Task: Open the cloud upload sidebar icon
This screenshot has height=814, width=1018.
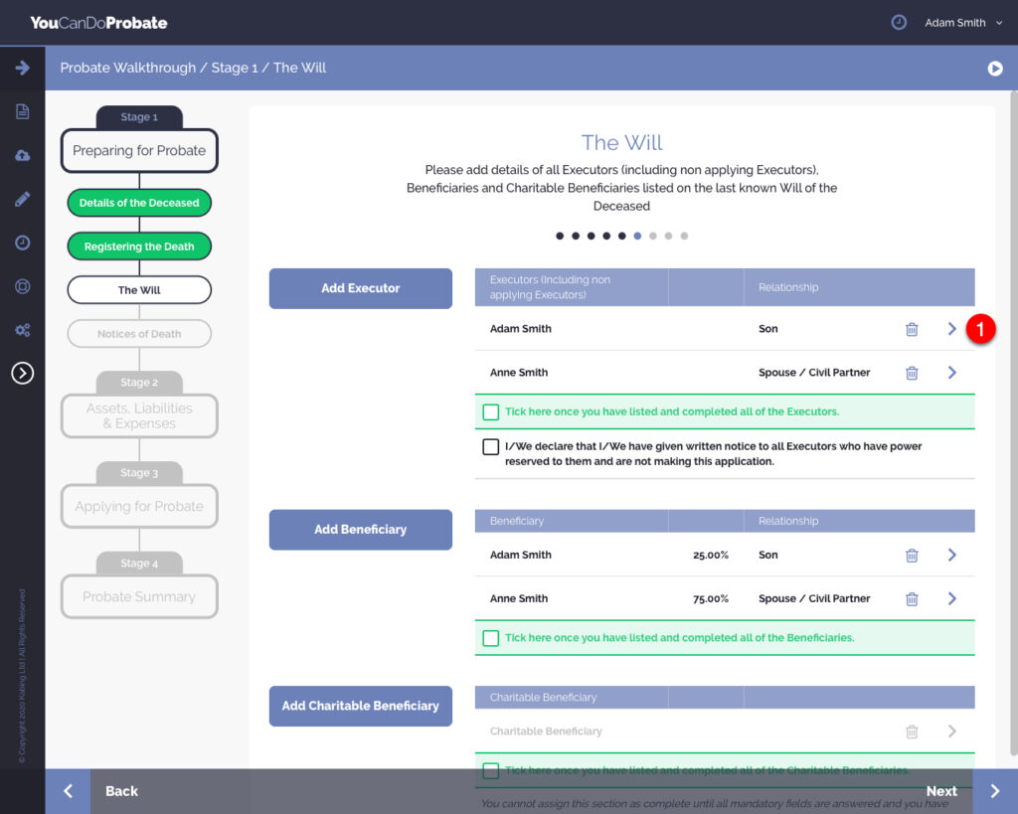Action: coord(22,155)
